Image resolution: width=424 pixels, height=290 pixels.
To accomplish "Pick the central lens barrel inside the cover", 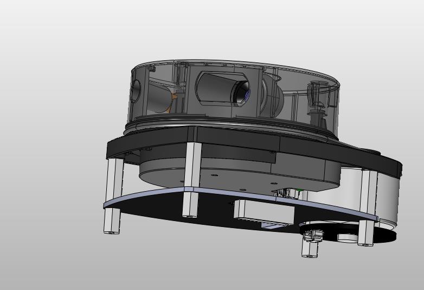I will point(223,89).
